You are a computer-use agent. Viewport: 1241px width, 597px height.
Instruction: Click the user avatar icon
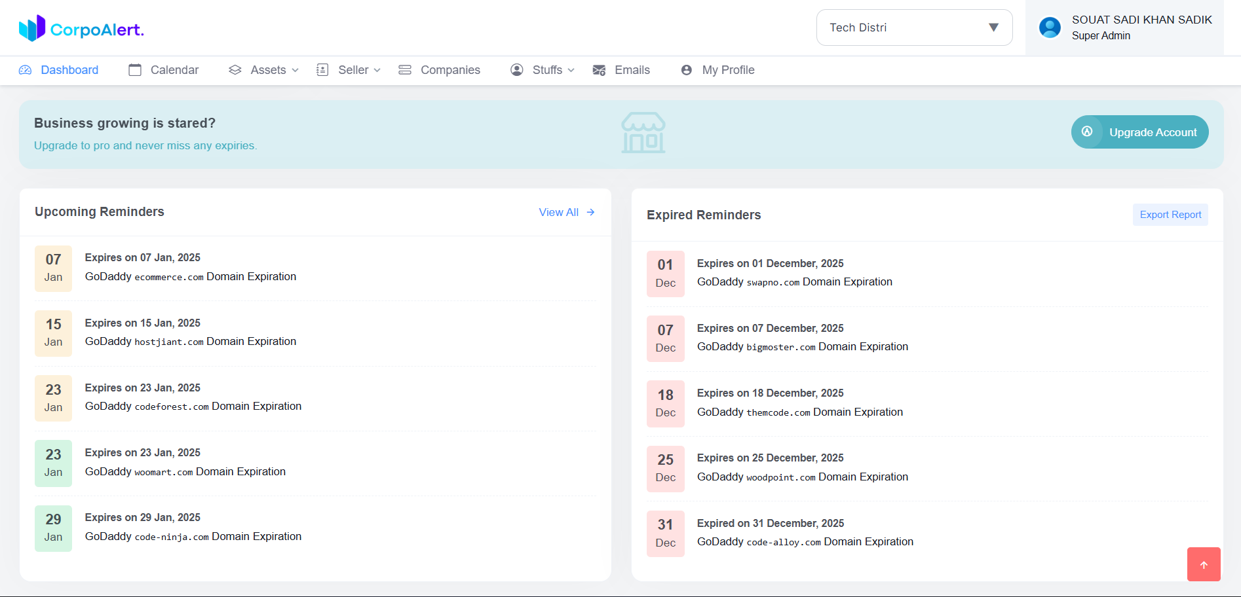[1050, 27]
